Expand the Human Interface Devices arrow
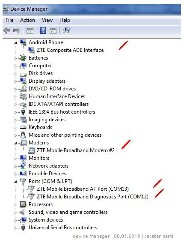The width and height of the screenshot is (184, 240). [x=15, y=97]
